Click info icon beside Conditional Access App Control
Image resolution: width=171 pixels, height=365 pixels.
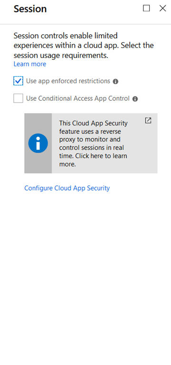click(x=135, y=99)
